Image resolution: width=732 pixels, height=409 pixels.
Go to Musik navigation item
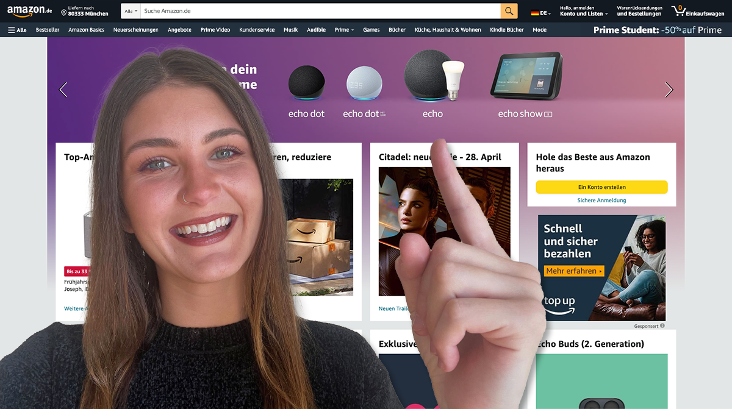(x=290, y=30)
